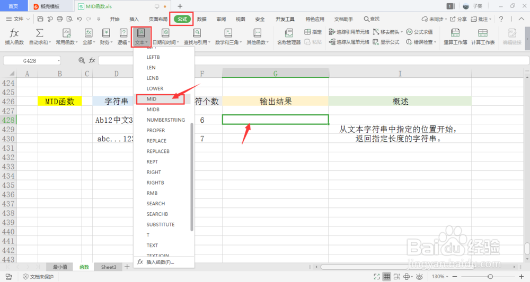530x282 pixels.
Task: Click the Save icon in quick access toolbar
Action: (x=40, y=19)
